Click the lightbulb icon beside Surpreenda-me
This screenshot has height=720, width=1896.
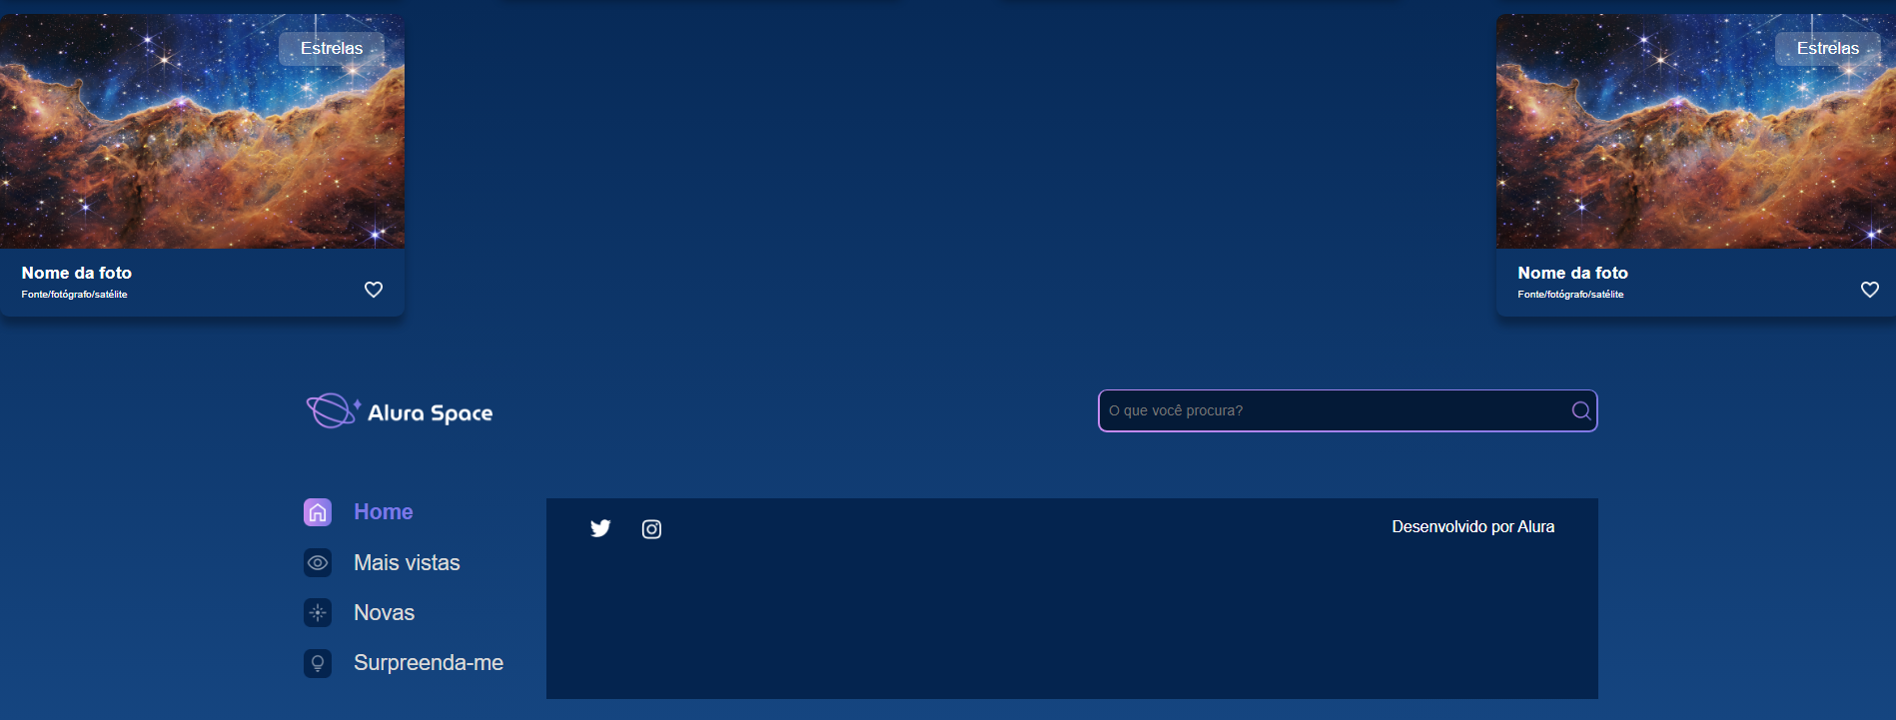point(318,663)
